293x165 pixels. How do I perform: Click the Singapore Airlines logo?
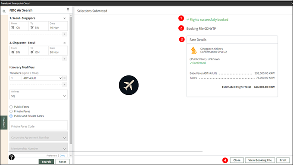193,50
